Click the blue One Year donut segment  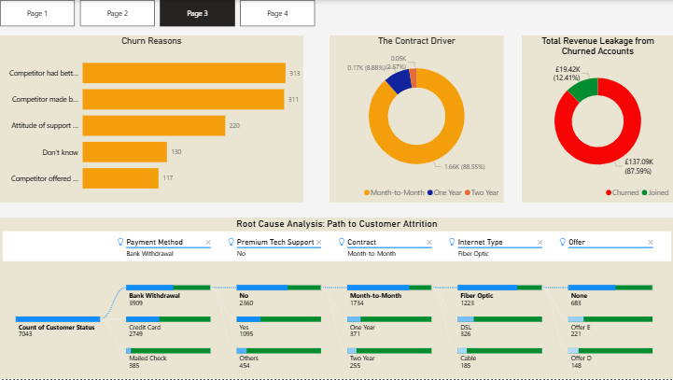[400, 80]
